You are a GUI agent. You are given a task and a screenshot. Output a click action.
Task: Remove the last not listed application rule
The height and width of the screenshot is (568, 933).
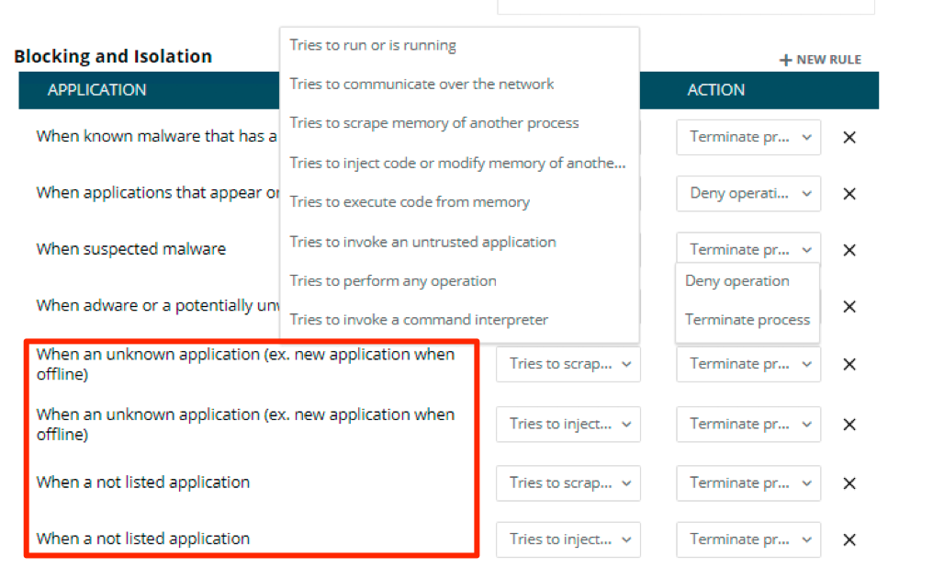click(849, 540)
